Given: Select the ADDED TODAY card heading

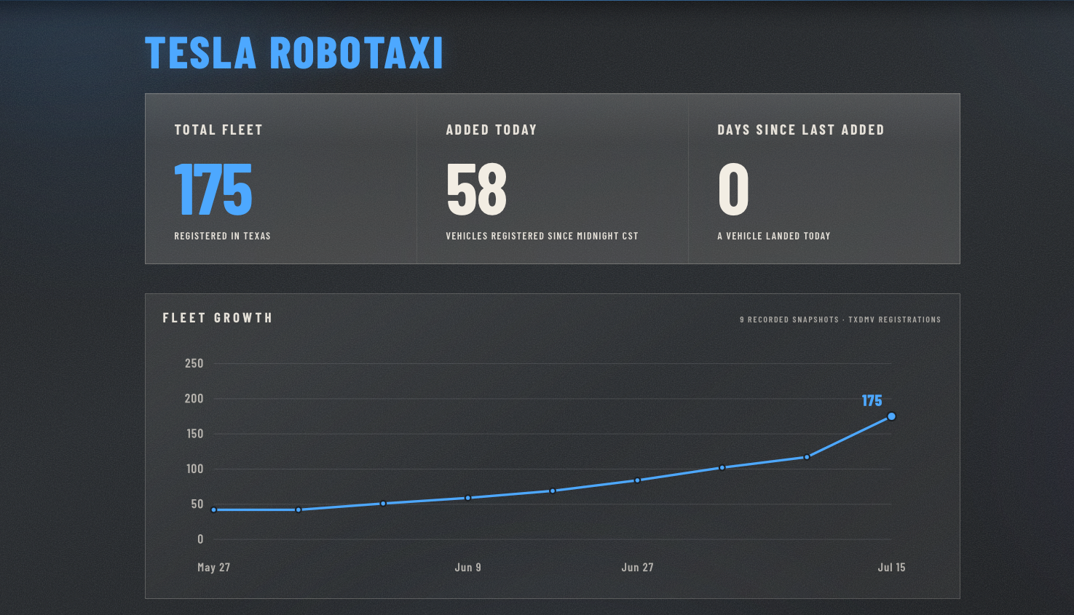Looking at the screenshot, I should coord(491,130).
